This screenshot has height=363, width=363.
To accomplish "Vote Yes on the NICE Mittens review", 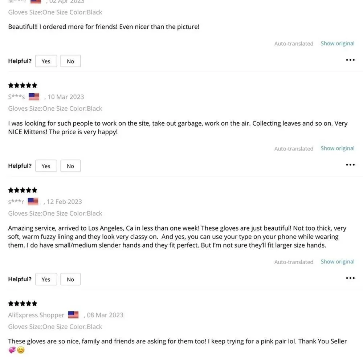I will point(46,166).
